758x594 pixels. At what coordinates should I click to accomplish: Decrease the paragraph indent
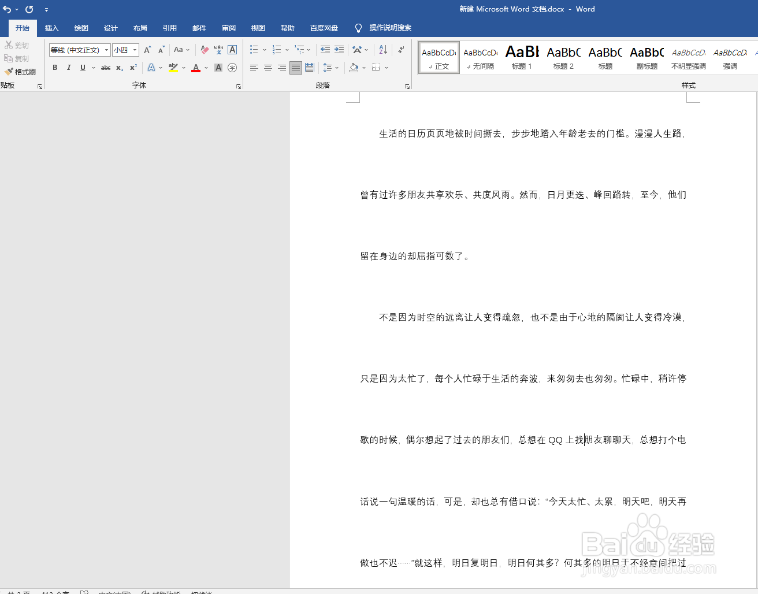(x=325, y=50)
